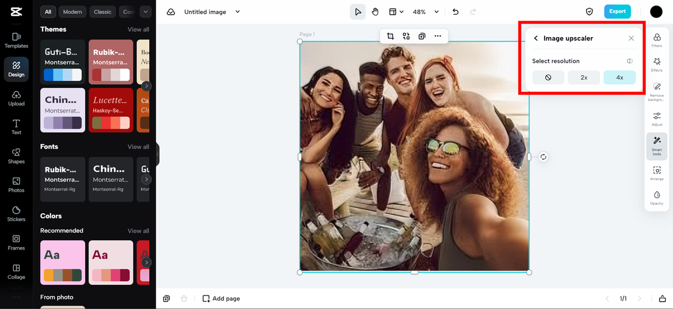The height and width of the screenshot is (309, 673).
Task: Open the Upload sidebar panel
Action: tap(16, 98)
